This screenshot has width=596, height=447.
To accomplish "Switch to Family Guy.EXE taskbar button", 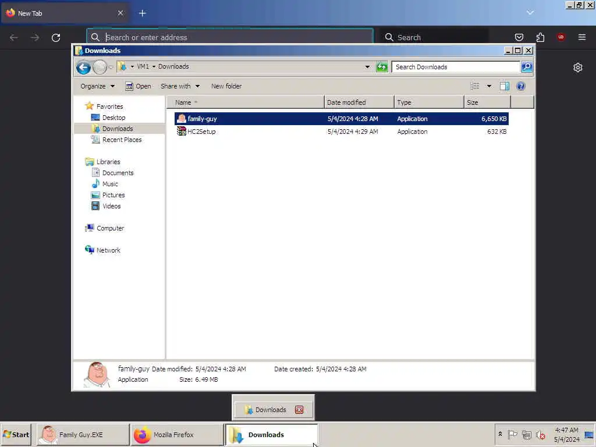I will (83, 434).
